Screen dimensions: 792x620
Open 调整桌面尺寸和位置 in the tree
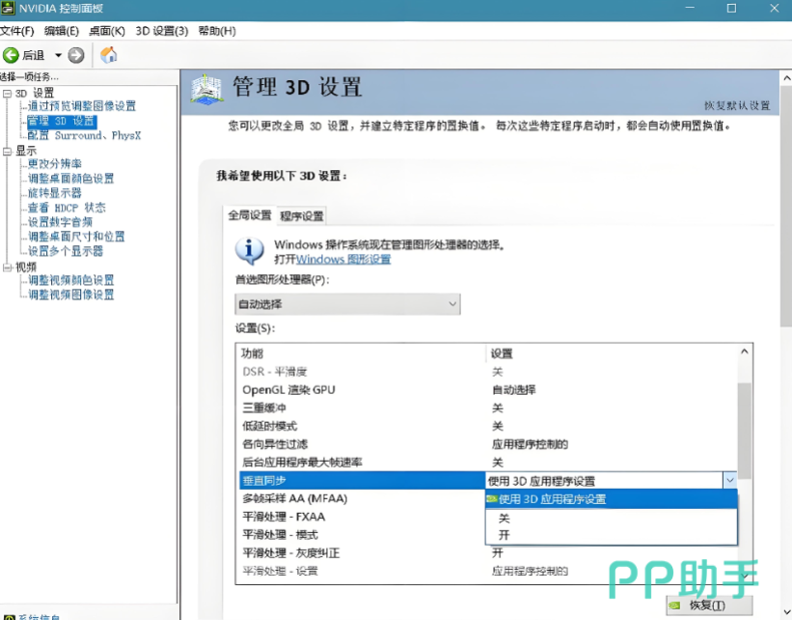76,237
